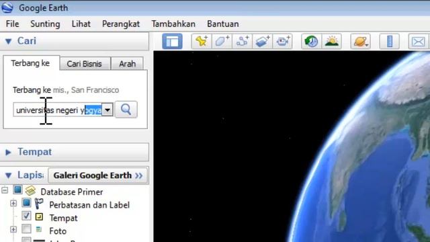Collapse the Lapisan panel triangle

(9, 175)
